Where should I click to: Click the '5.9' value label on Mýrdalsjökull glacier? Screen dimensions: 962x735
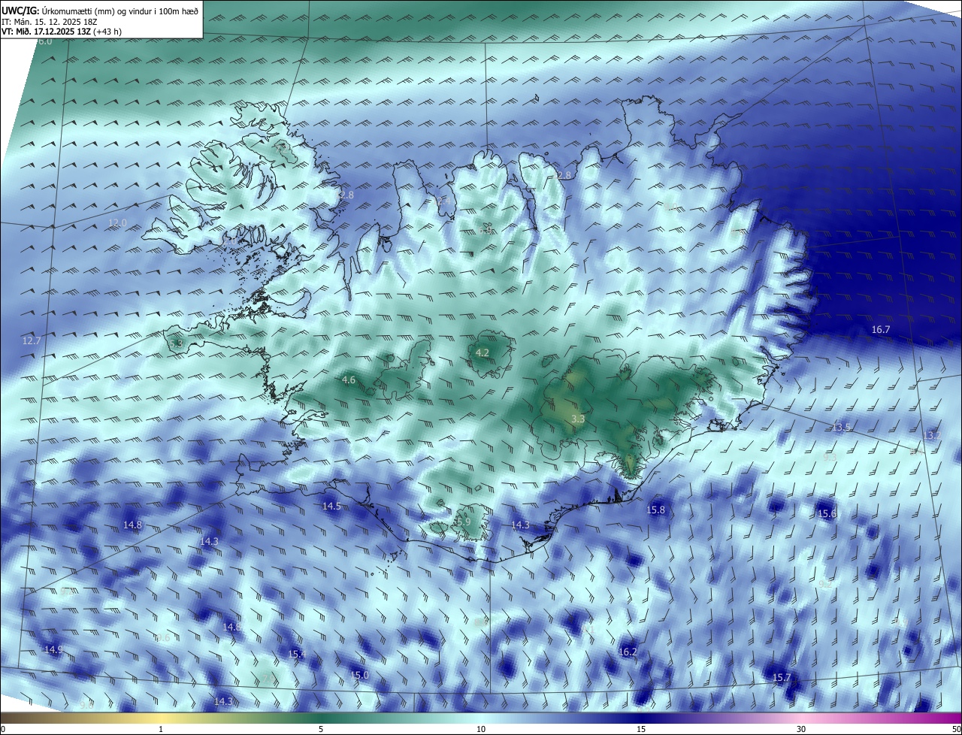(x=464, y=522)
